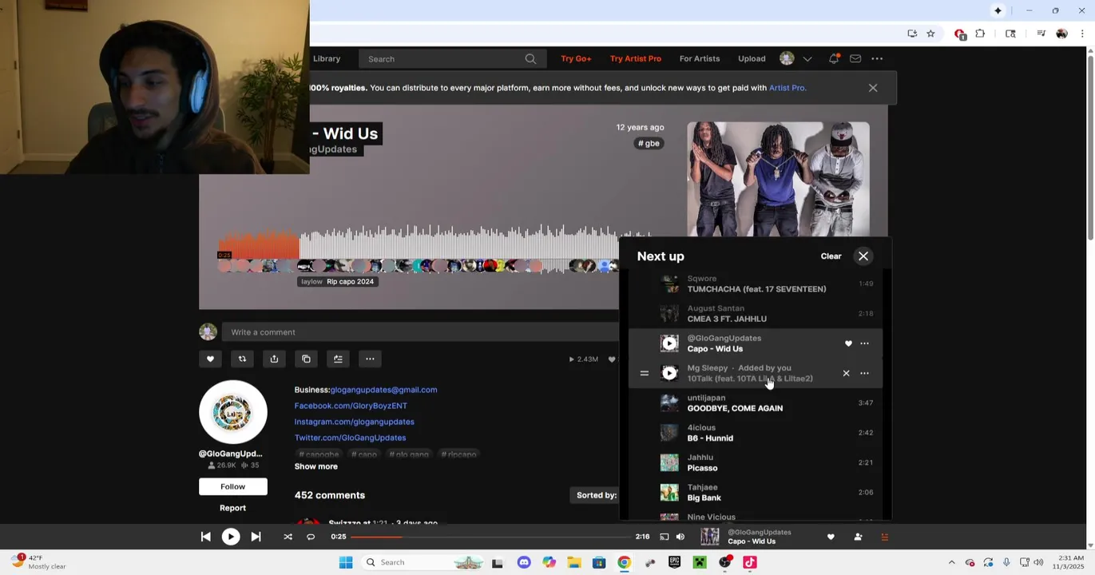This screenshot has width=1095, height=575.
Task: Play Capo - Wid Us in queue
Action: (x=669, y=343)
